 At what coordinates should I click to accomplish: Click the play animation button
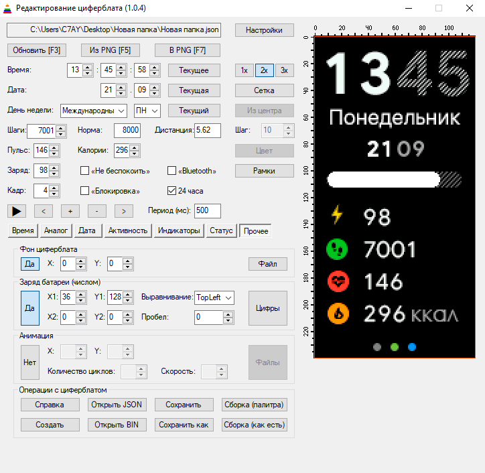[x=16, y=211]
